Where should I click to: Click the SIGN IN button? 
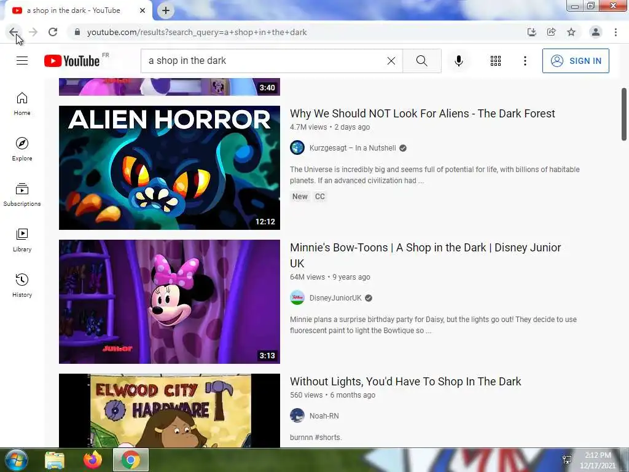(576, 61)
